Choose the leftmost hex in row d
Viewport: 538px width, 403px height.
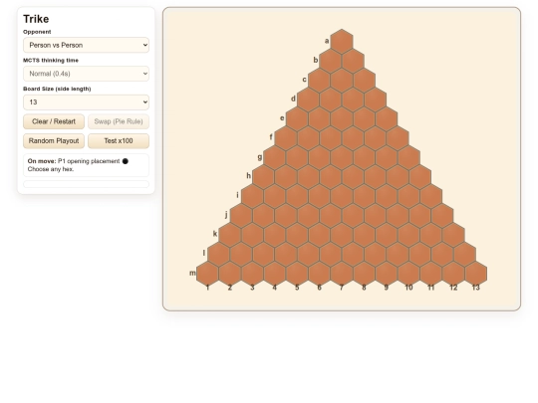point(308,100)
